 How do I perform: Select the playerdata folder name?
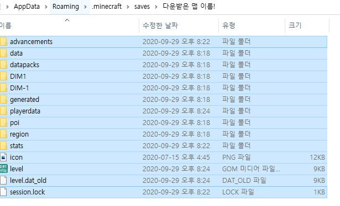pos(25,111)
